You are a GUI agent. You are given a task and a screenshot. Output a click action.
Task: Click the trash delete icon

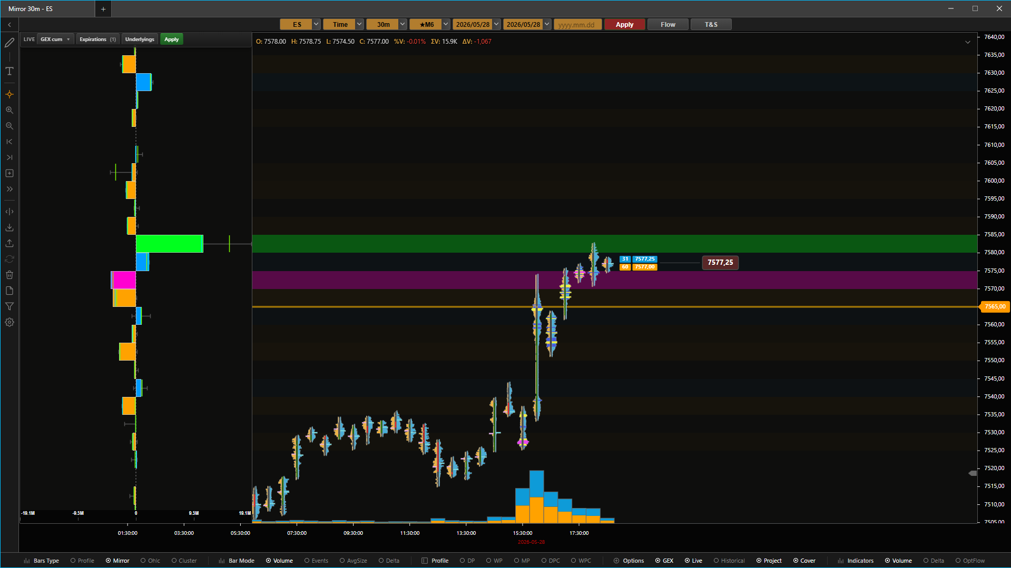pos(9,275)
